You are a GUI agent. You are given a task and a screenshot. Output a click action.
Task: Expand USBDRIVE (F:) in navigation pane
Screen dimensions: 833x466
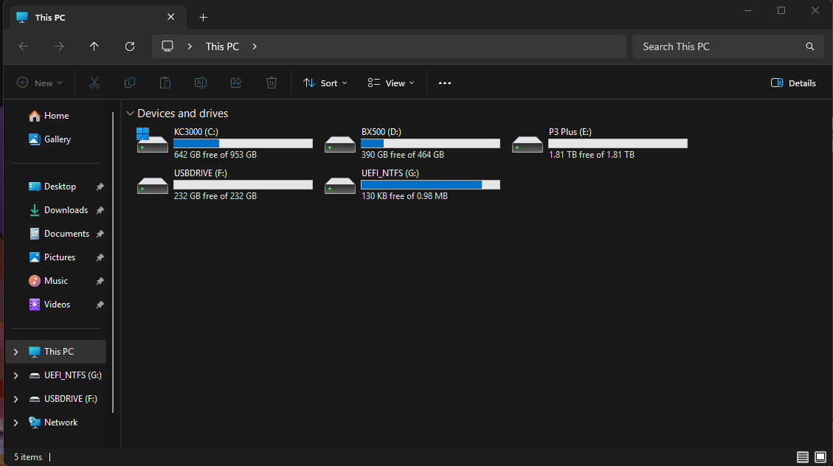point(16,399)
